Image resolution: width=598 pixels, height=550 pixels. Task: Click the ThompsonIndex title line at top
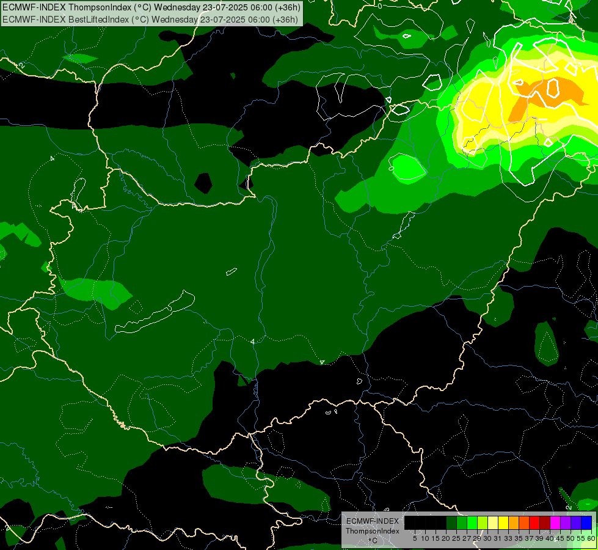[x=151, y=7]
